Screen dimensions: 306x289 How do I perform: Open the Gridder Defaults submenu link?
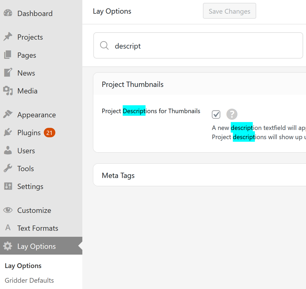click(x=29, y=280)
